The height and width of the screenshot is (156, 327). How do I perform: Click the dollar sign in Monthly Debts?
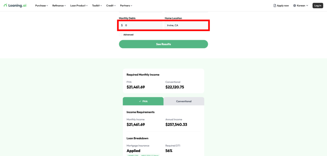[122, 25]
